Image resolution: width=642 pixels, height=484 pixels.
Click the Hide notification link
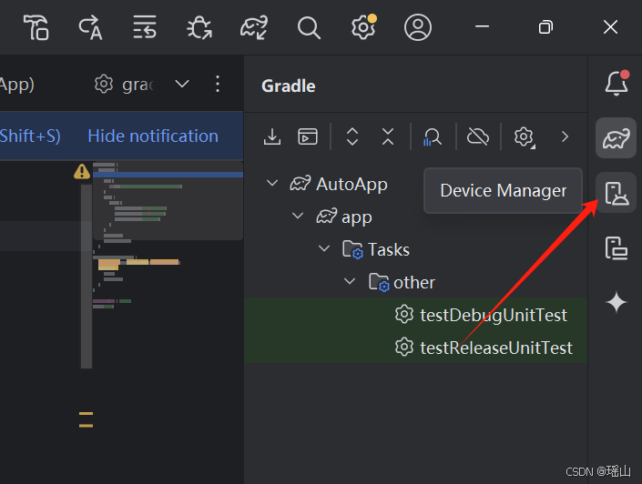tap(153, 136)
